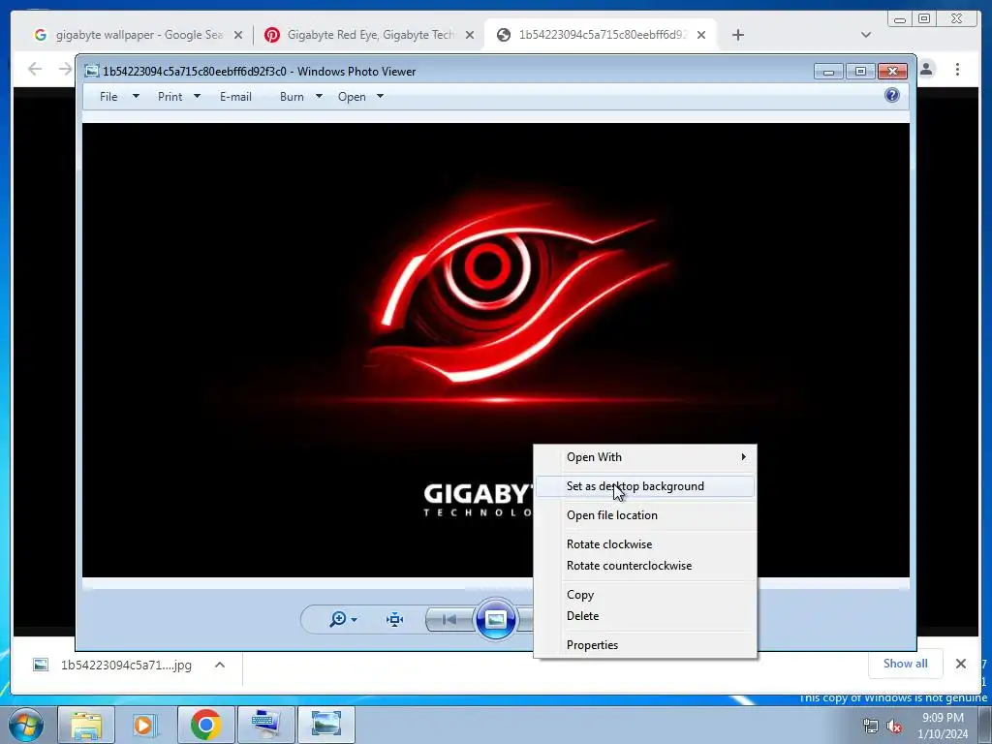This screenshot has width=992, height=744.
Task: Expand the Open With submenu arrow
Action: (x=744, y=457)
